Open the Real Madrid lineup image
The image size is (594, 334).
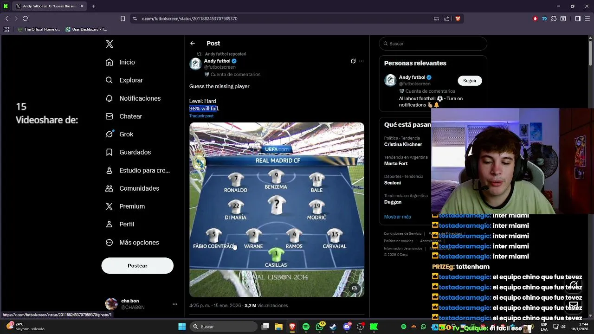277,210
